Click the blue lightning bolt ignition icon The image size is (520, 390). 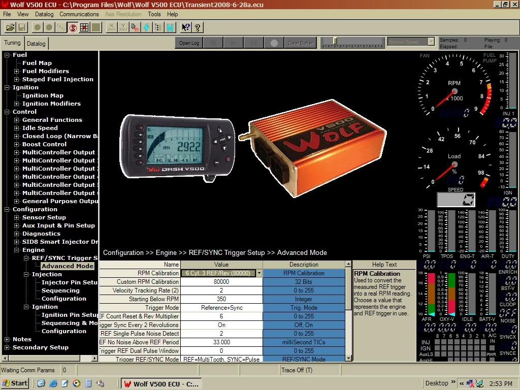(146, 27)
